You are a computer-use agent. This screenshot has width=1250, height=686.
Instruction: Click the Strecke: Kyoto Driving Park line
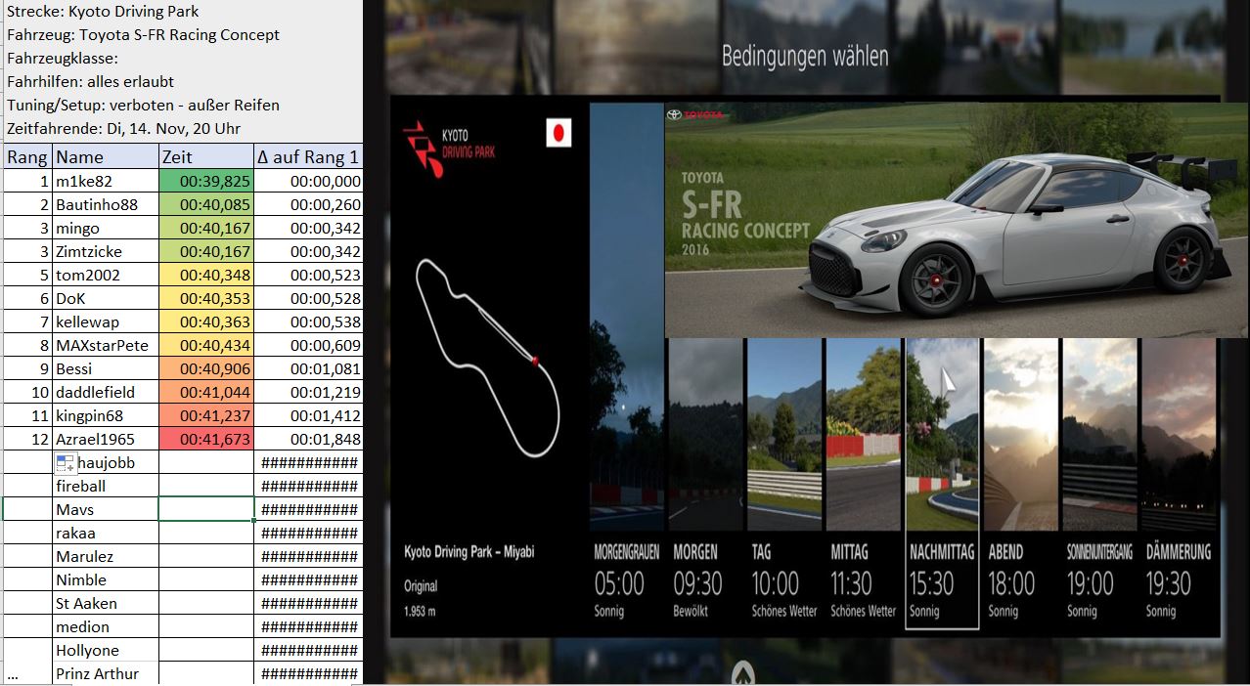point(103,12)
